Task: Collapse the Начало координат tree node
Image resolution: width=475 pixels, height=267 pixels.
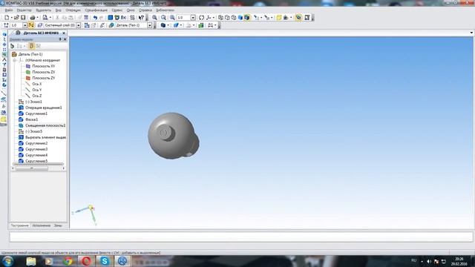Action: [14, 60]
